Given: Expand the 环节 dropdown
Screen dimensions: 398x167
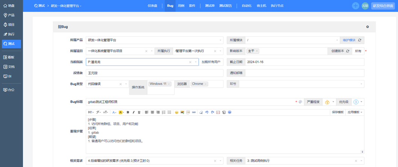Looking at the screenshot, I should [361, 84].
